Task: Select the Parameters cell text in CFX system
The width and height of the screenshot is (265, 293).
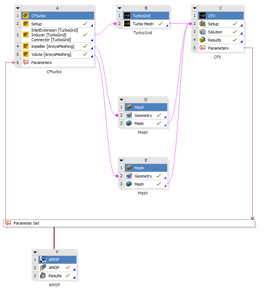Action: pyautogui.click(x=218, y=48)
